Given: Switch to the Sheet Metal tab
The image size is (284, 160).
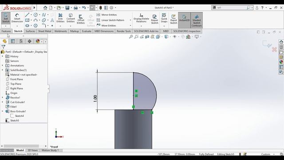Looking at the screenshot, I should click(x=44, y=31).
